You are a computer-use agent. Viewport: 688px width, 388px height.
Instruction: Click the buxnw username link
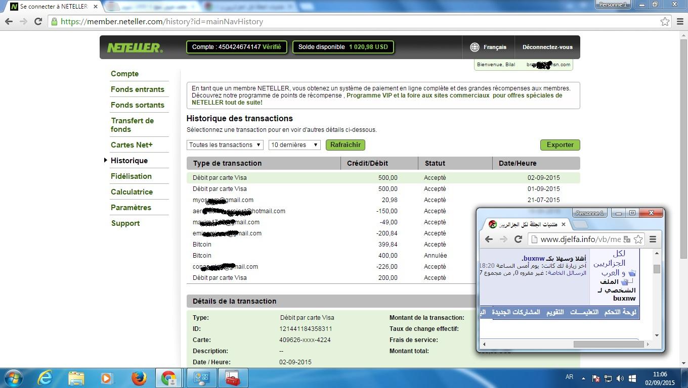coord(534,259)
